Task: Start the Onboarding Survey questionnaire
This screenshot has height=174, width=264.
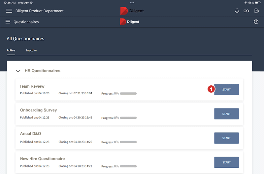Action: click(226, 114)
